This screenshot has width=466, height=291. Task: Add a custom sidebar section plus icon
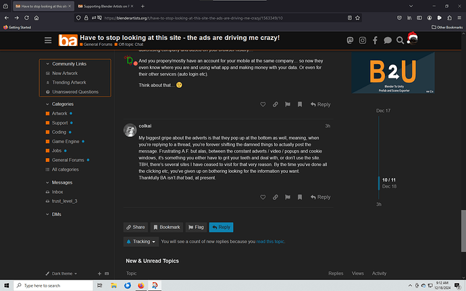pyautogui.click(x=99, y=273)
